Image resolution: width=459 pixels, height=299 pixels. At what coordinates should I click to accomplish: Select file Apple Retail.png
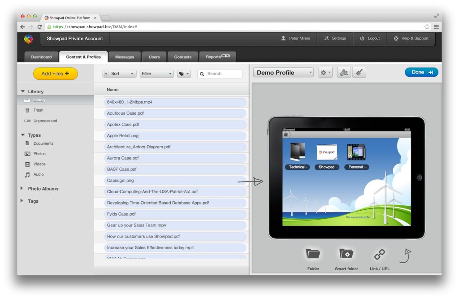175,136
